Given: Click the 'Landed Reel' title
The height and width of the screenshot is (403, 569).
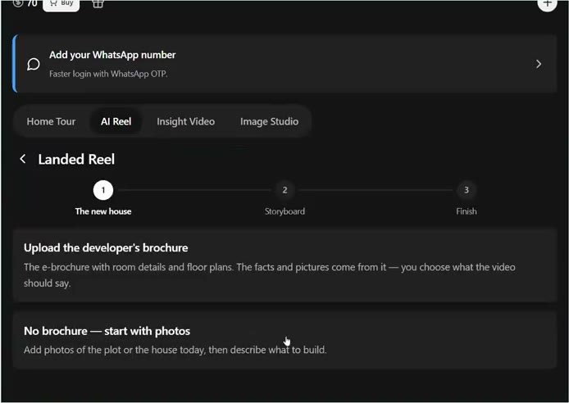Looking at the screenshot, I should point(76,159).
